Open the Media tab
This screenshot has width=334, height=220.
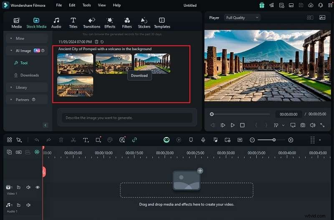tap(16, 23)
